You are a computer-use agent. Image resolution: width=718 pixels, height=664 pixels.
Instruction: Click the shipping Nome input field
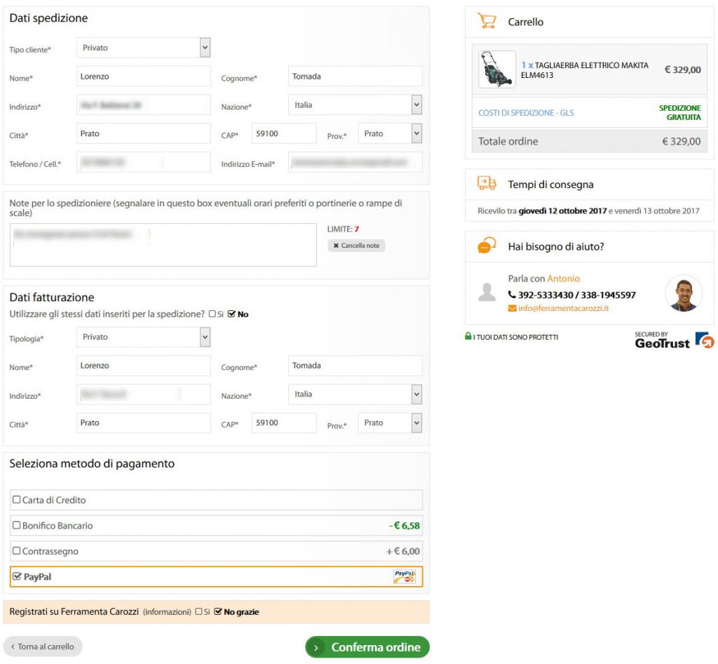143,77
